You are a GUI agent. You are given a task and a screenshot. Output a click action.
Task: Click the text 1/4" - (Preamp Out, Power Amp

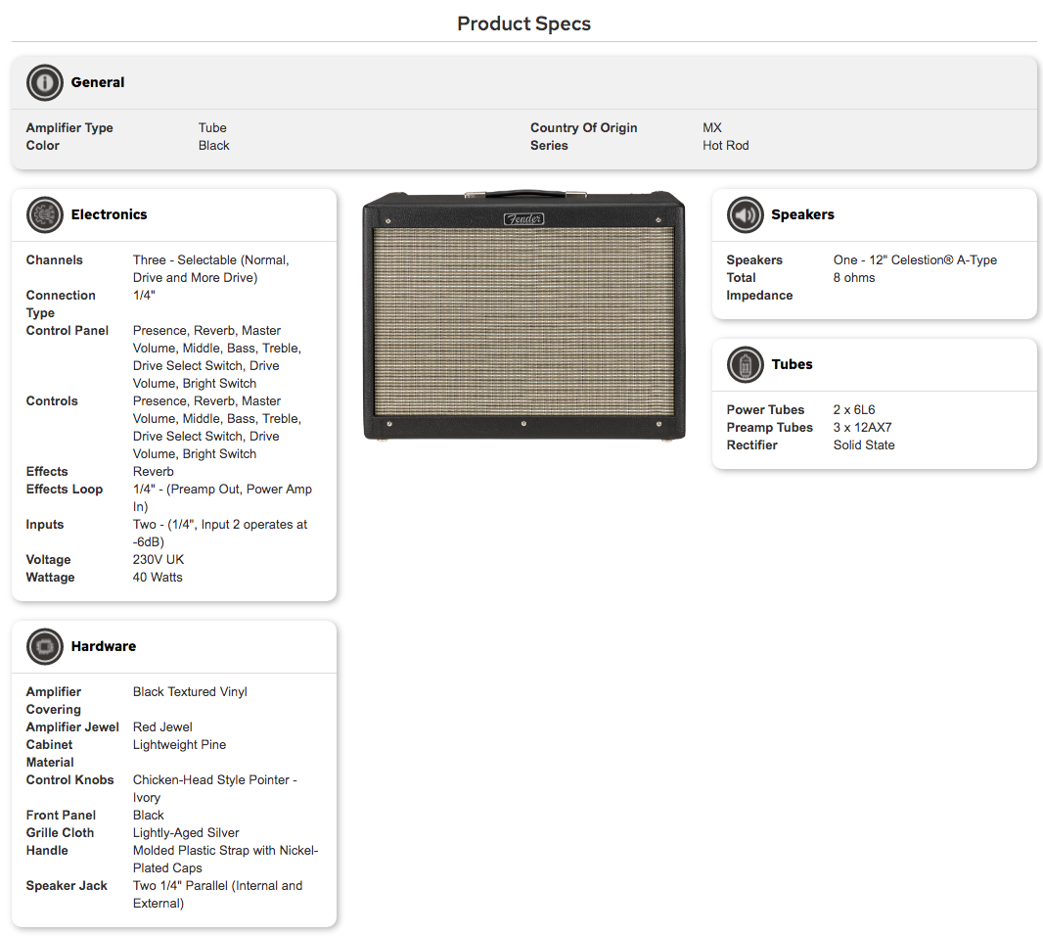point(222,490)
